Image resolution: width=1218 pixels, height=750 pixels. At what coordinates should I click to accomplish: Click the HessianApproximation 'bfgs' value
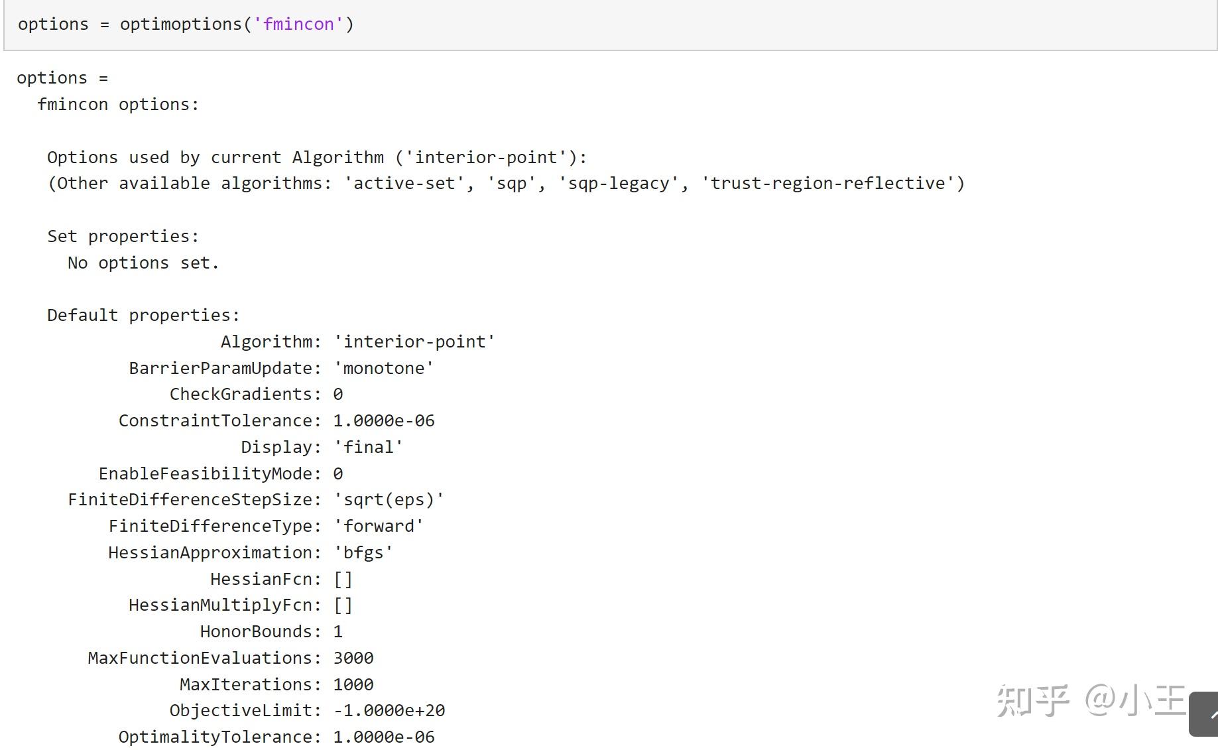point(363,553)
